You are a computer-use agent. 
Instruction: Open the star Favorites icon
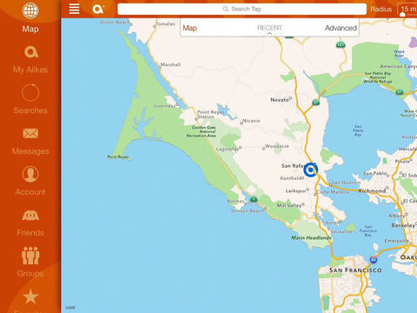point(30,296)
